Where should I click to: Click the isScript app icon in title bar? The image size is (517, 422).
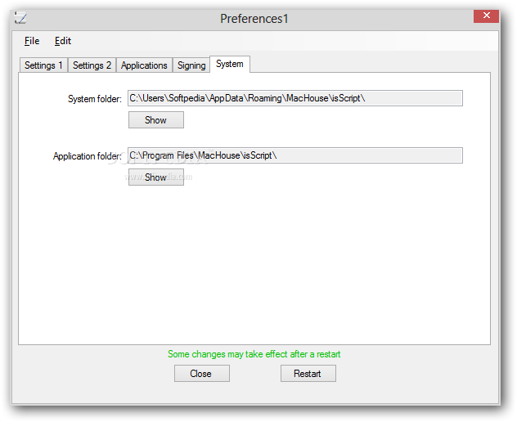point(20,18)
